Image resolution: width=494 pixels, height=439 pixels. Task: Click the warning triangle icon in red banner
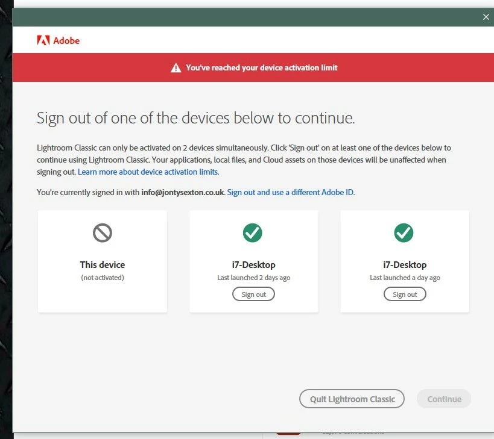(176, 67)
